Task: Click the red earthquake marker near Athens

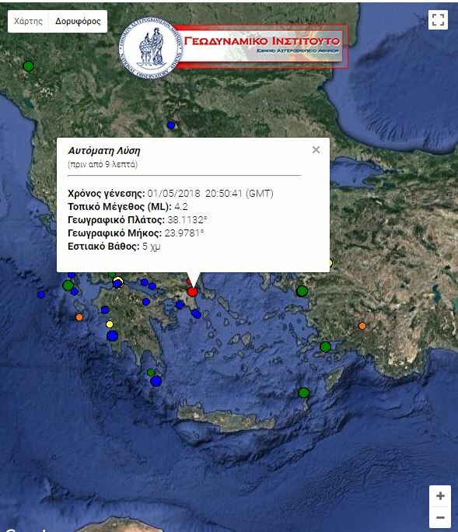Action: click(x=192, y=292)
